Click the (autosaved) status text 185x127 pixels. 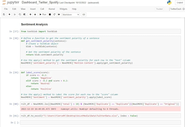[x=93, y=3]
